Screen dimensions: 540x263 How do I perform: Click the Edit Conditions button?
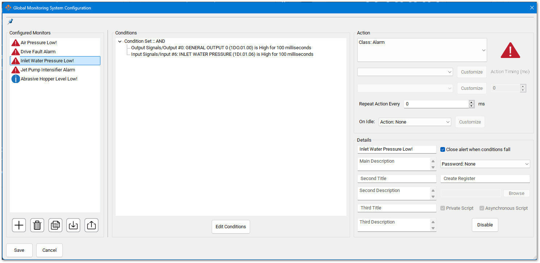230,227
